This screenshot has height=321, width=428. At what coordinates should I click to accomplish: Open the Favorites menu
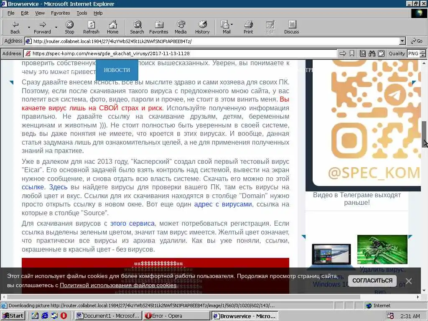pyautogui.click(x=60, y=13)
